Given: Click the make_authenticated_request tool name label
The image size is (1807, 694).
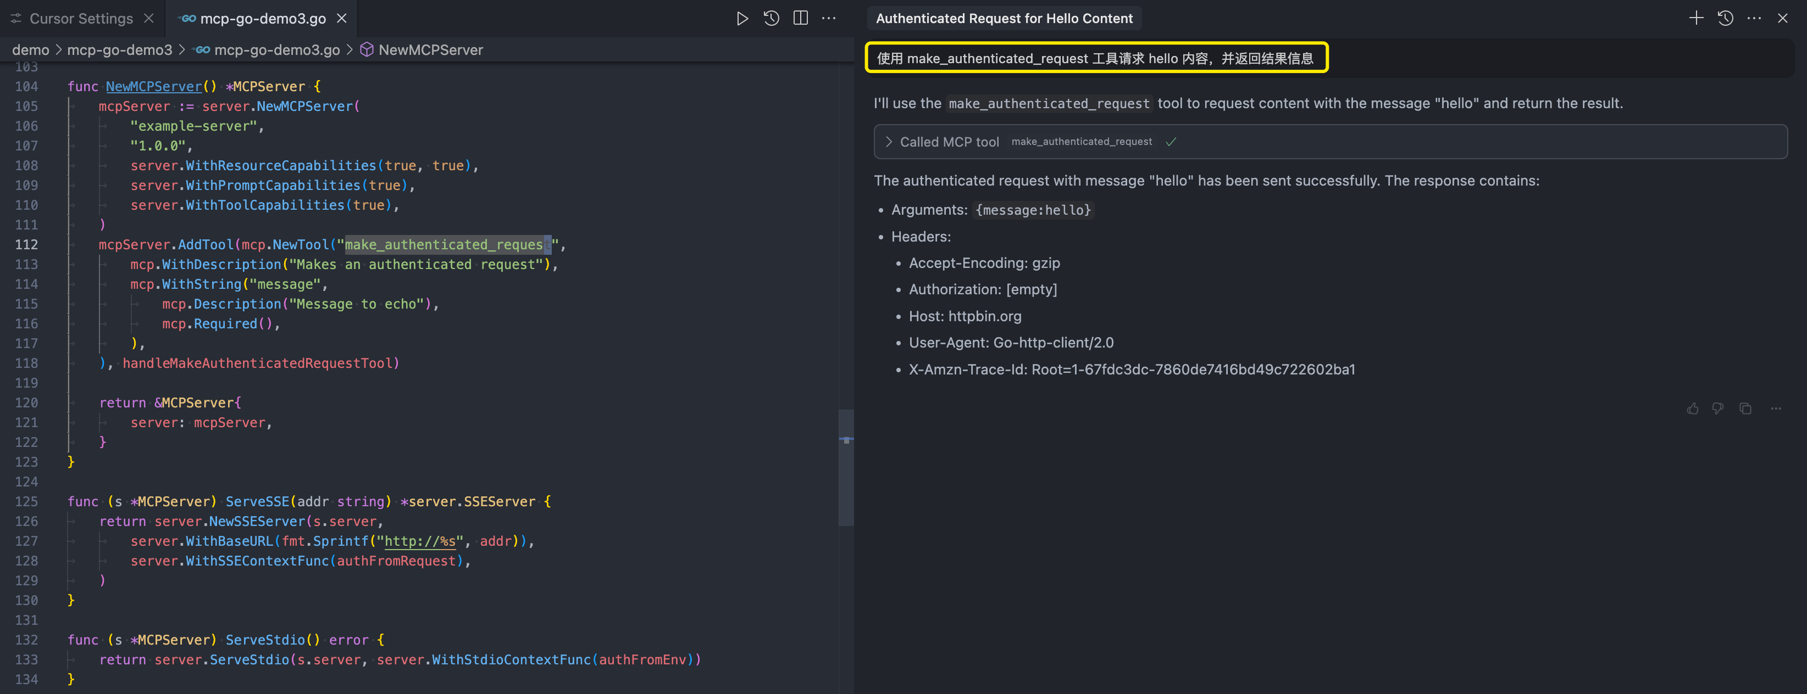Looking at the screenshot, I should (1081, 142).
